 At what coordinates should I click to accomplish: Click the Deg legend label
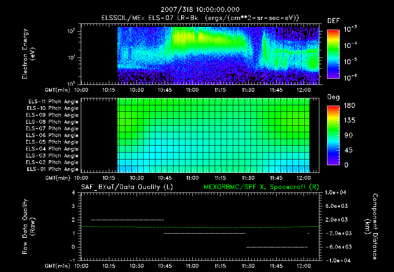[334, 97]
